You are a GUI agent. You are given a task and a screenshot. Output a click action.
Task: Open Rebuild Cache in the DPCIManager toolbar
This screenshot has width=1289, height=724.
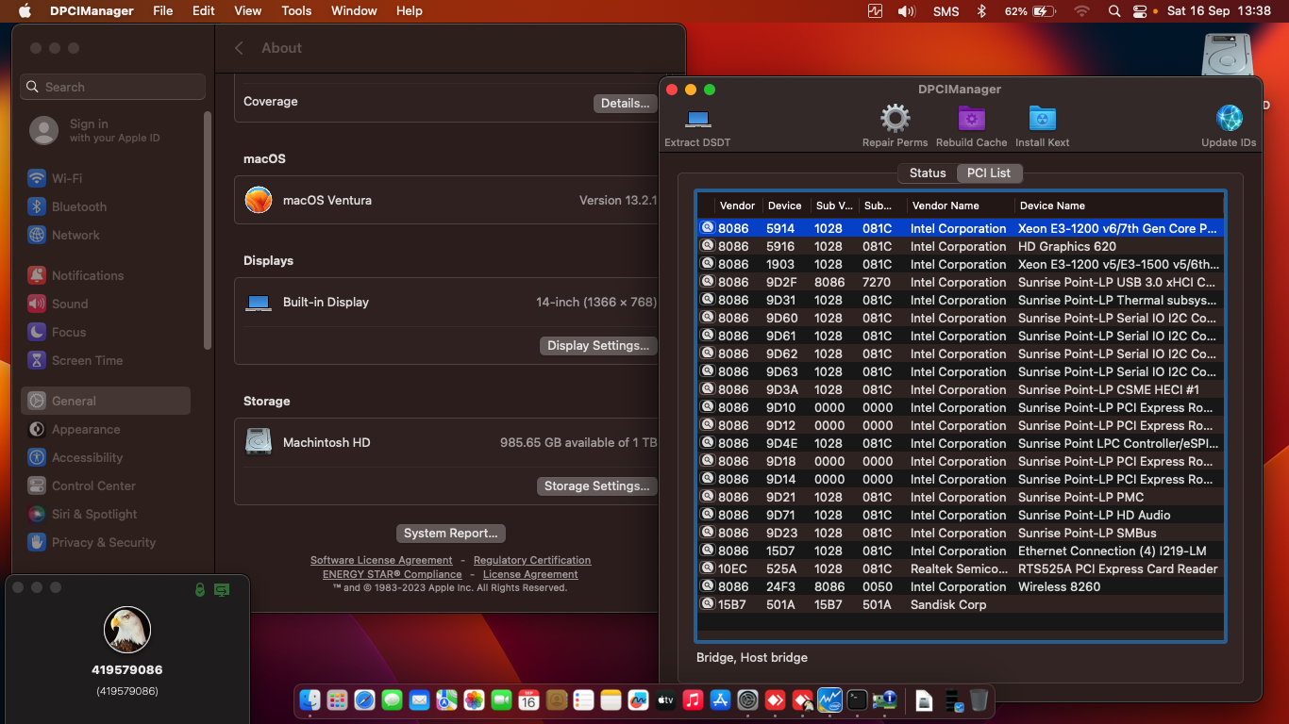coord(971,118)
